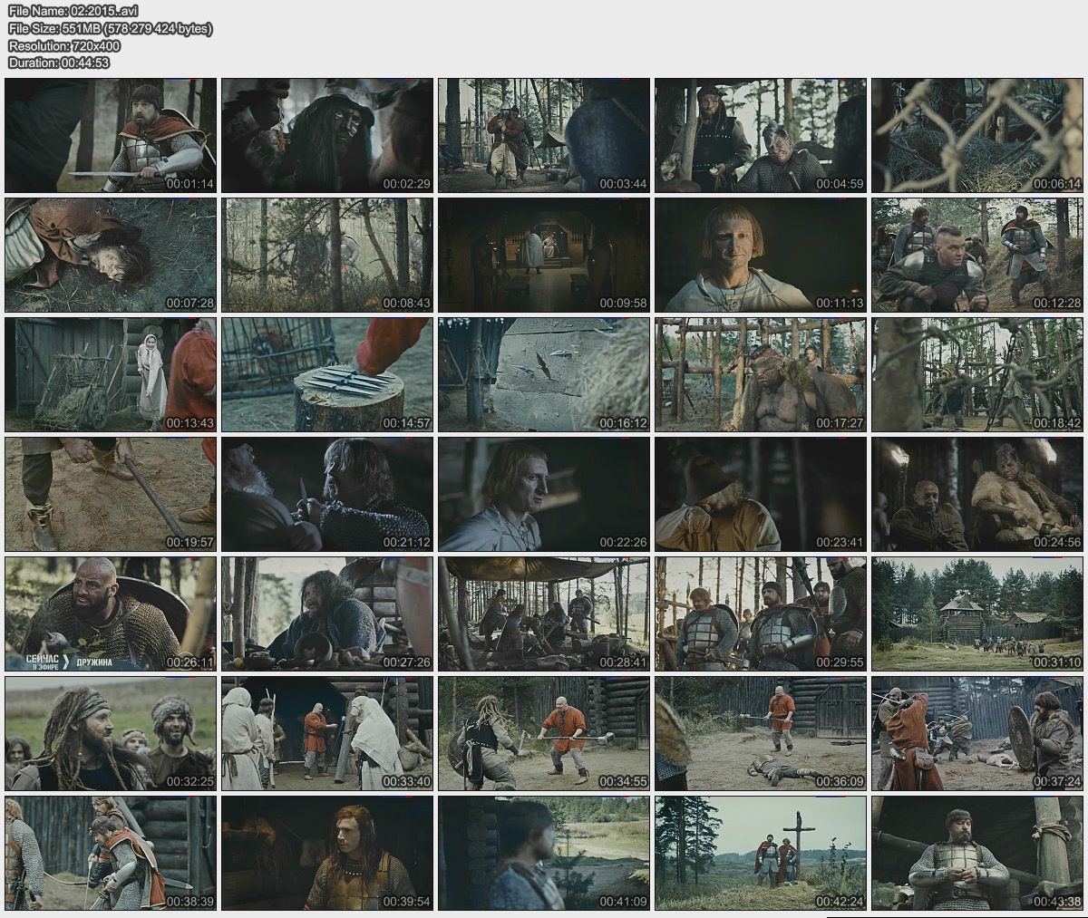1088x918 pixels.
Task: Open the frame at 00:39:54
Action: pos(327,853)
